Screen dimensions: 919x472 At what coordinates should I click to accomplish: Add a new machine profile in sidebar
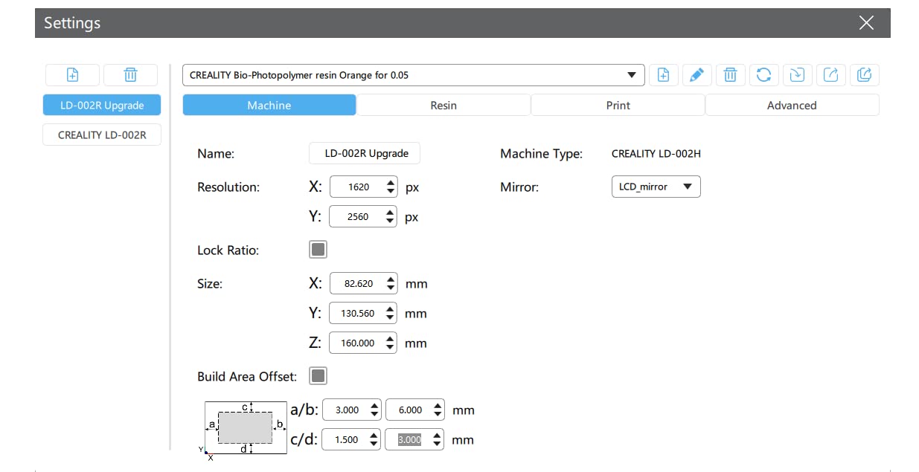pyautogui.click(x=72, y=74)
